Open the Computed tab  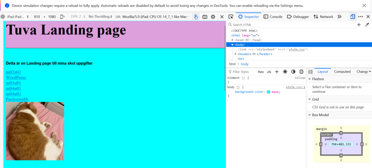coord(342,72)
